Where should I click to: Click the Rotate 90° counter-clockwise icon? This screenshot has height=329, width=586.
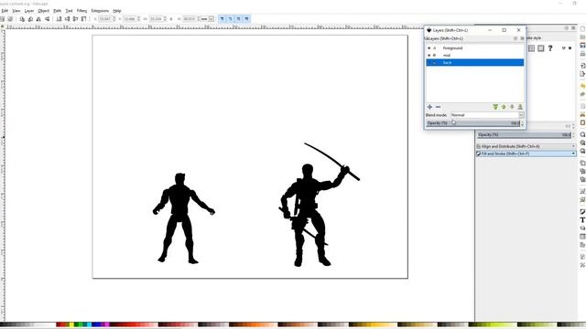tap(22, 18)
